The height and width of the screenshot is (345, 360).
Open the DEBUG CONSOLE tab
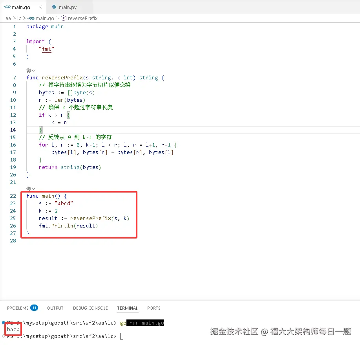coord(90,308)
